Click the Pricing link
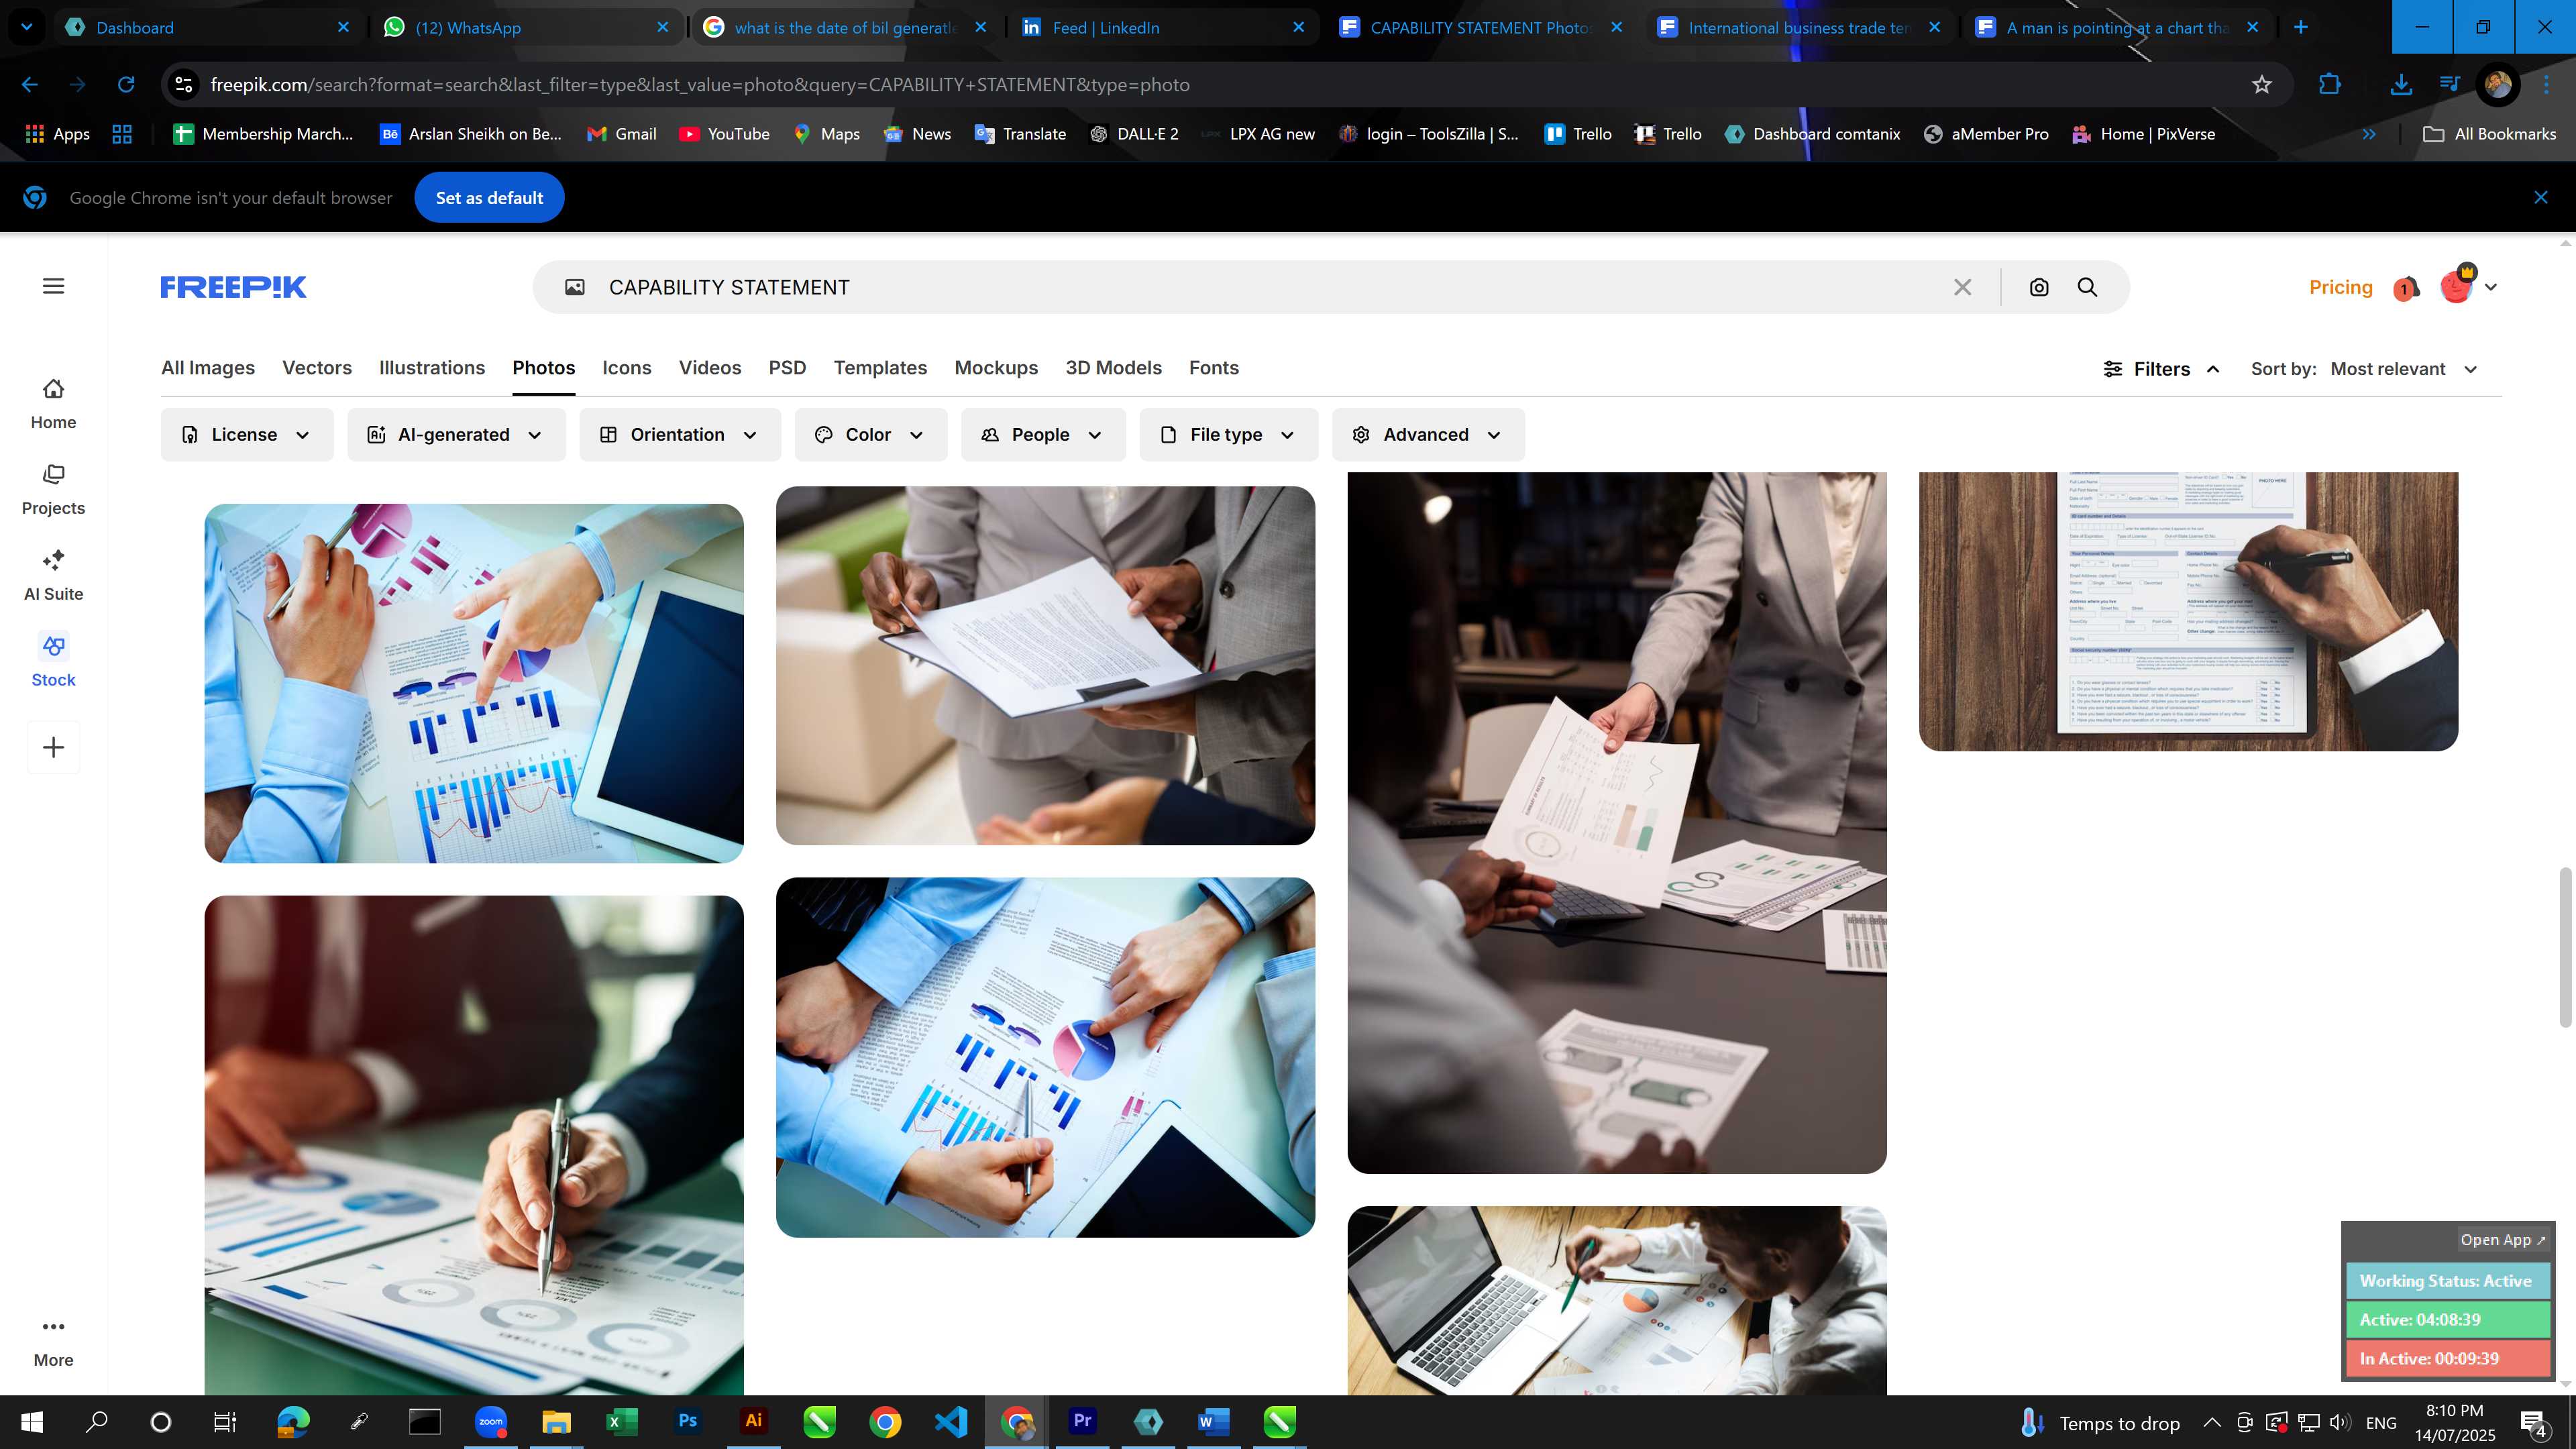The image size is (2576, 1449). tap(2340, 287)
